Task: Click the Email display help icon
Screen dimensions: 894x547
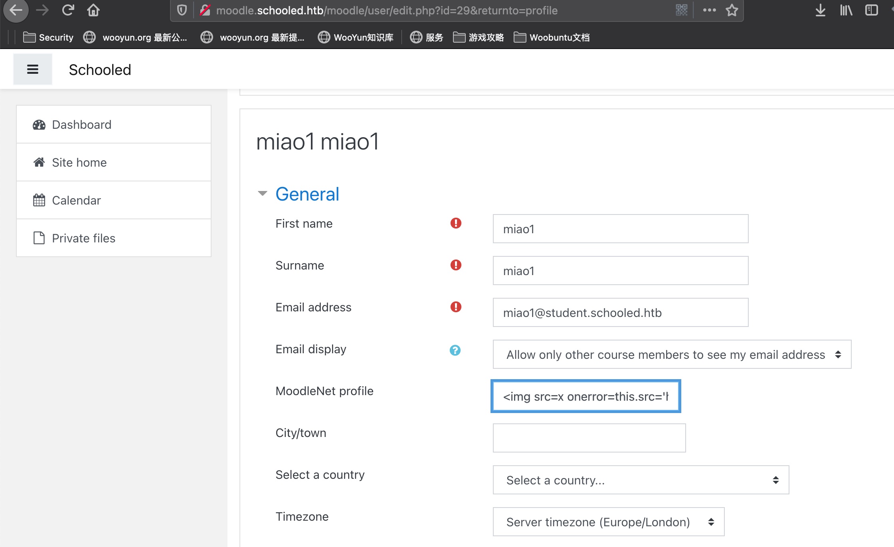Action: pos(455,350)
